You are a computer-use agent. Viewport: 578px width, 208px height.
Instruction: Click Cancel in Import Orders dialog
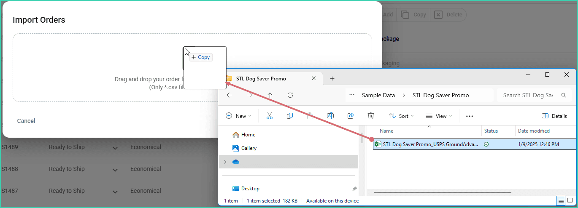point(26,121)
